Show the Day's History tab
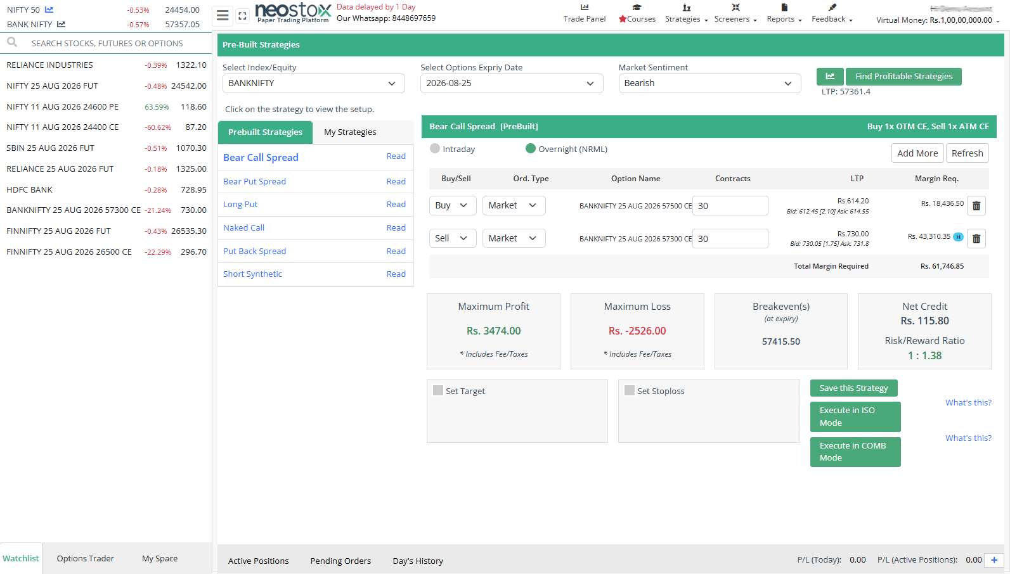This screenshot has height=574, width=1010. (x=418, y=561)
